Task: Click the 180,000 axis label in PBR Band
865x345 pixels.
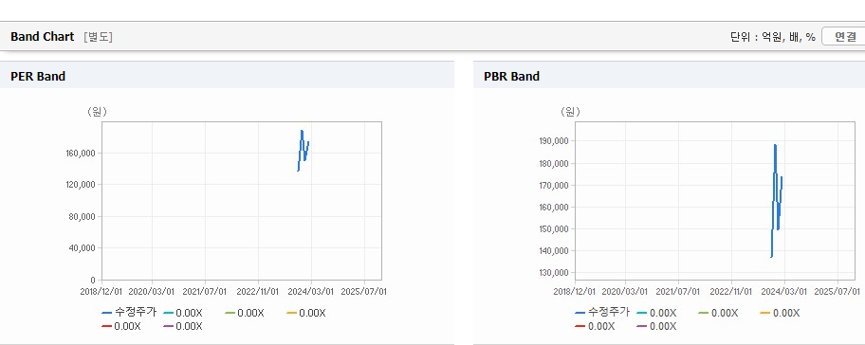Action: tap(554, 163)
